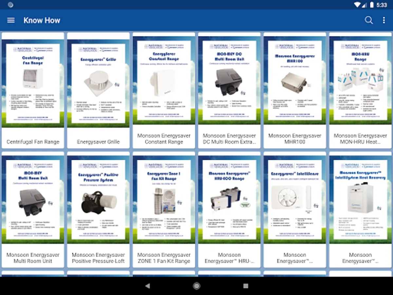Open the three-dot overflow menu
Screen dimensions: 393x295
(384, 20)
